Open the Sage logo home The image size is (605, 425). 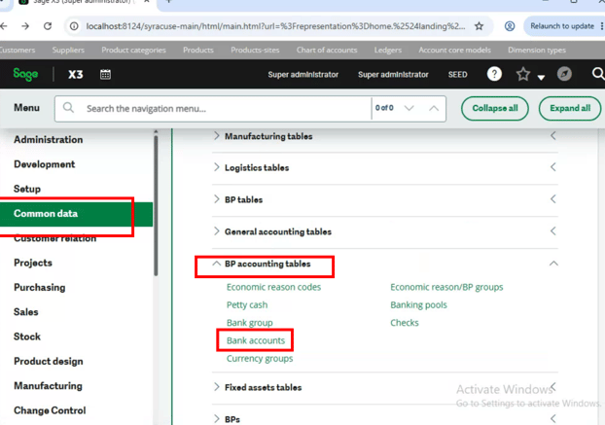(25, 74)
